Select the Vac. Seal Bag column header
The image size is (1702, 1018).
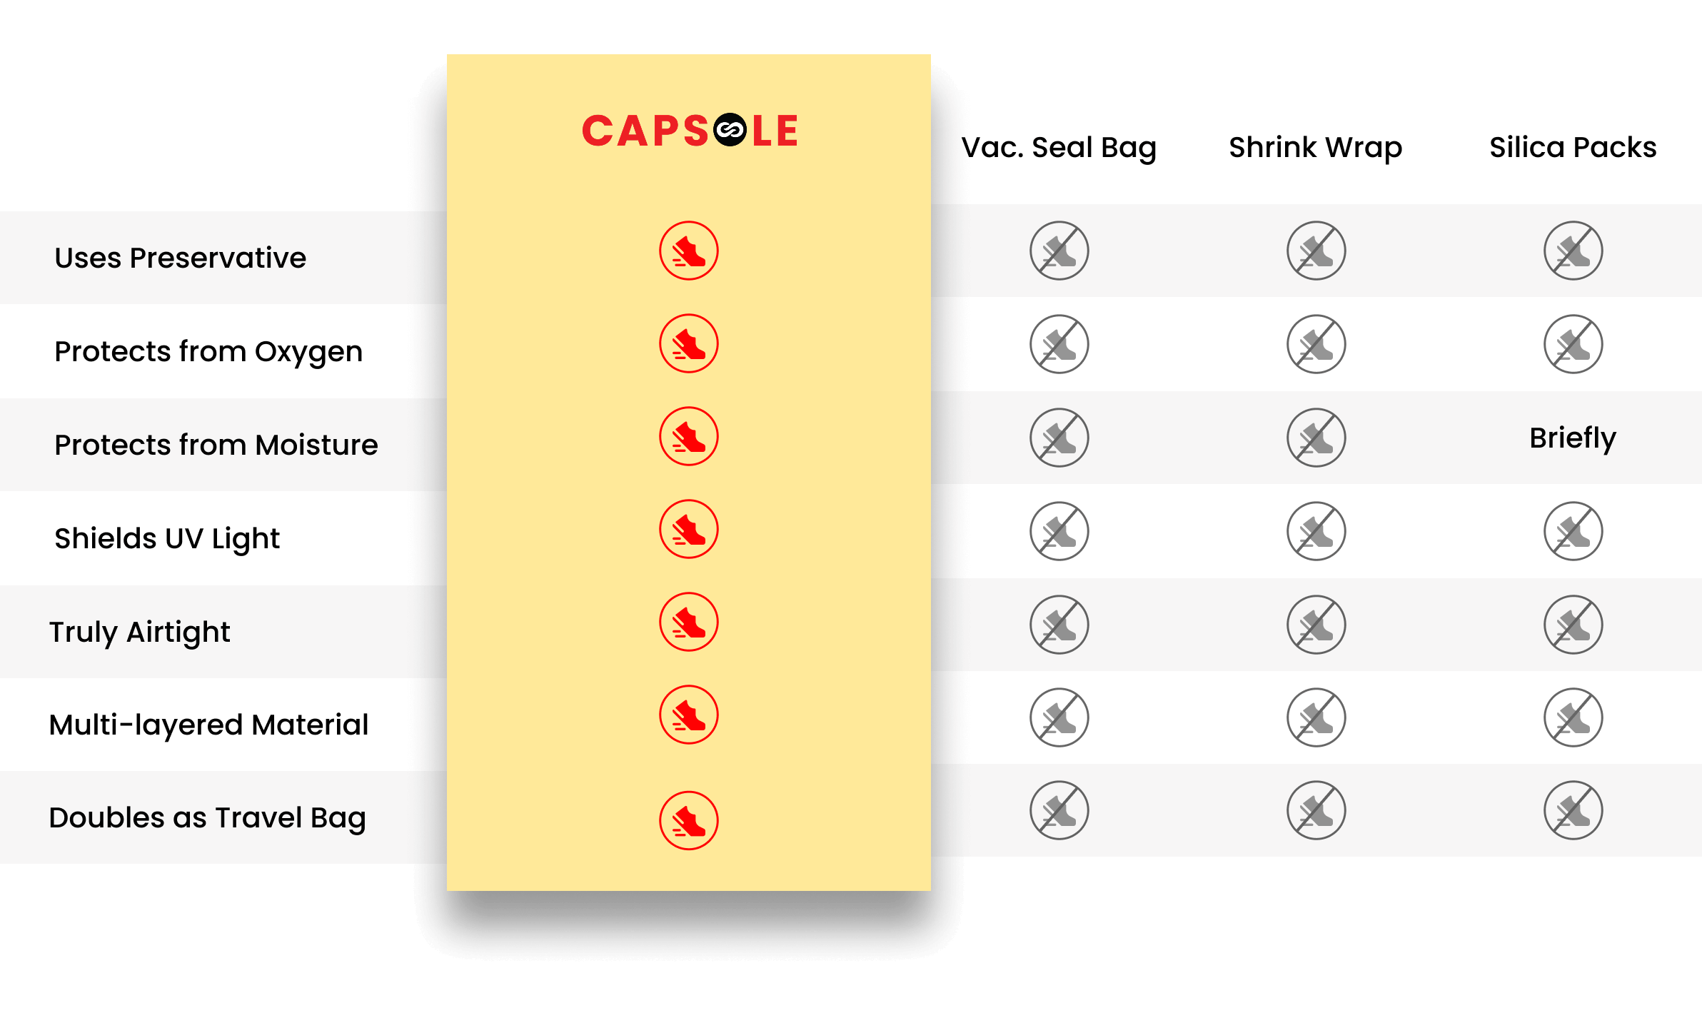(x=1059, y=148)
